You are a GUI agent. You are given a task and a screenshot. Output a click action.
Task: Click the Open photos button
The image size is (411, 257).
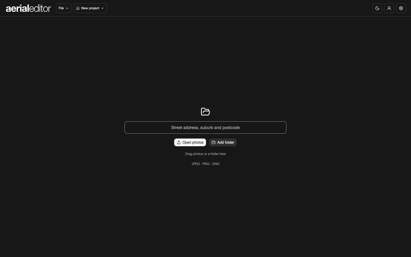click(190, 142)
